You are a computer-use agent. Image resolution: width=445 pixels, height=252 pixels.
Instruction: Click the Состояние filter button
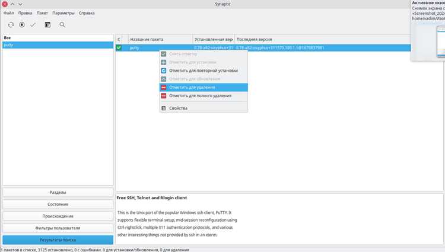pos(58,204)
